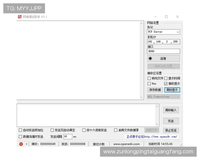
Task: Open the TCP Server protocol dropdown
Action: pyautogui.click(x=163, y=32)
